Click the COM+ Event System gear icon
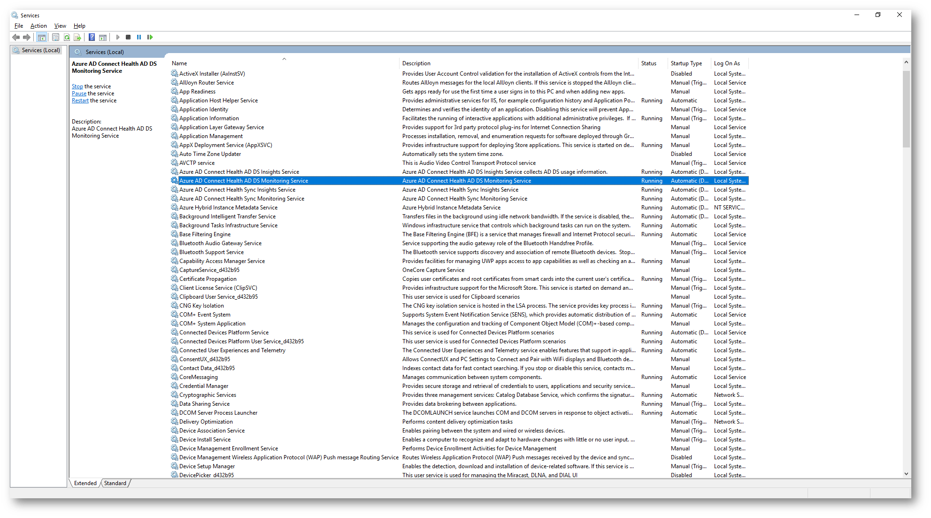The width and height of the screenshot is (931, 518). 174,315
